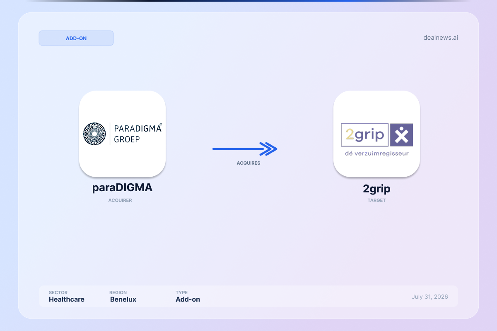Click the ADD-ON badge at top

pyautogui.click(x=76, y=38)
